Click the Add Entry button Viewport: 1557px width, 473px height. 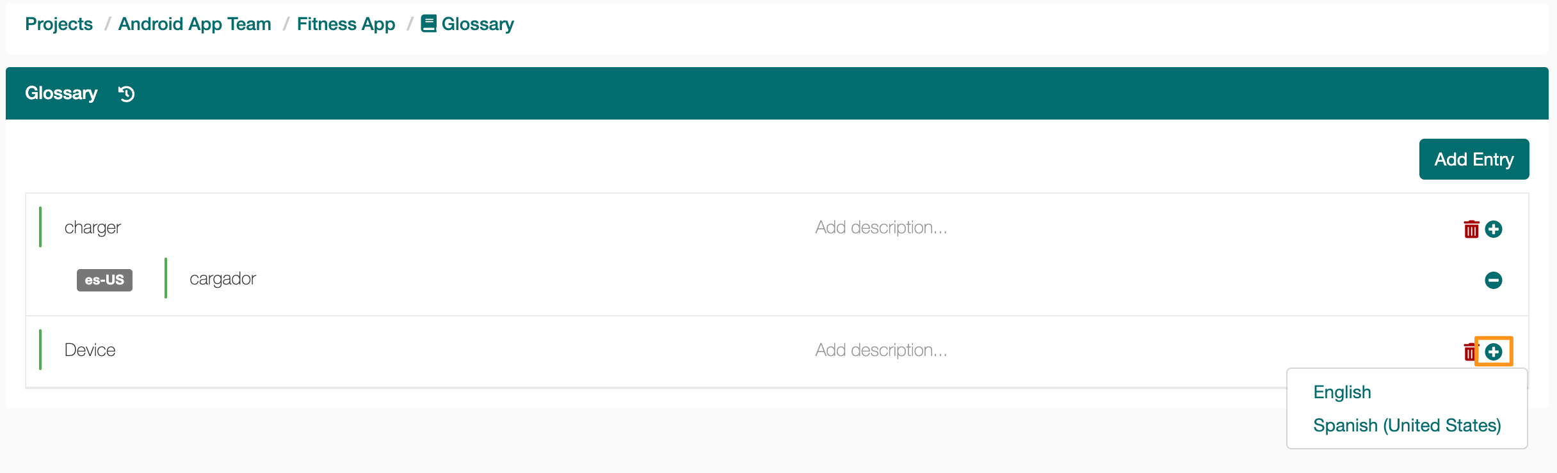point(1474,159)
